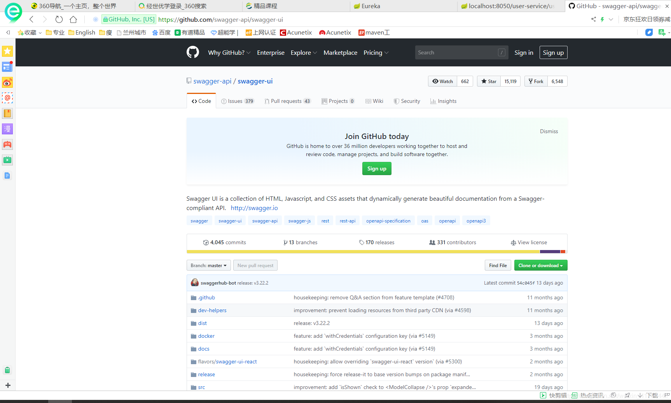The height and width of the screenshot is (403, 671).
Task: Switch to the localhost:8050 browser tab
Action: (x=511, y=6)
